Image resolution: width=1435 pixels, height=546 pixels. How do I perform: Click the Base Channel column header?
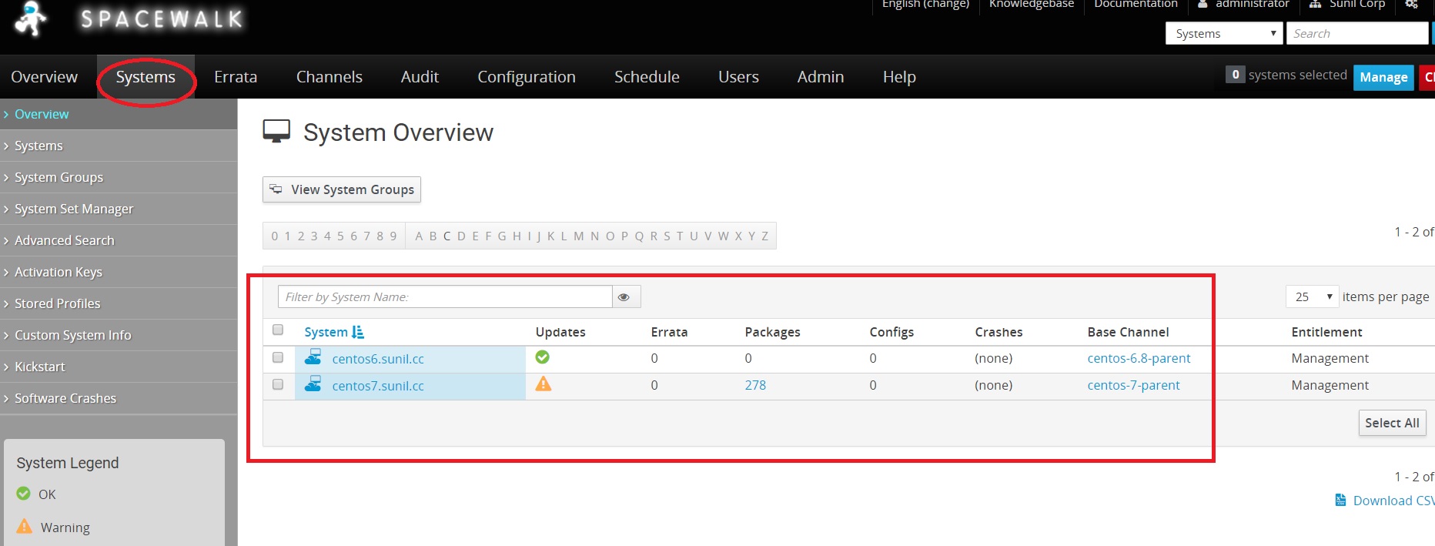1128,332
